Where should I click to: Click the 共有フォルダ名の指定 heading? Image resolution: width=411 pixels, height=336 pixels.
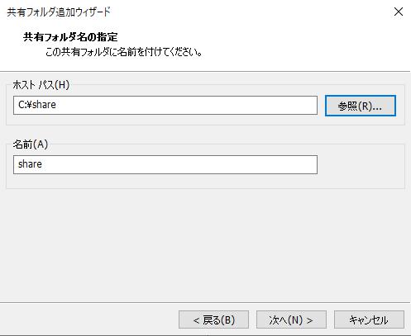coord(70,37)
